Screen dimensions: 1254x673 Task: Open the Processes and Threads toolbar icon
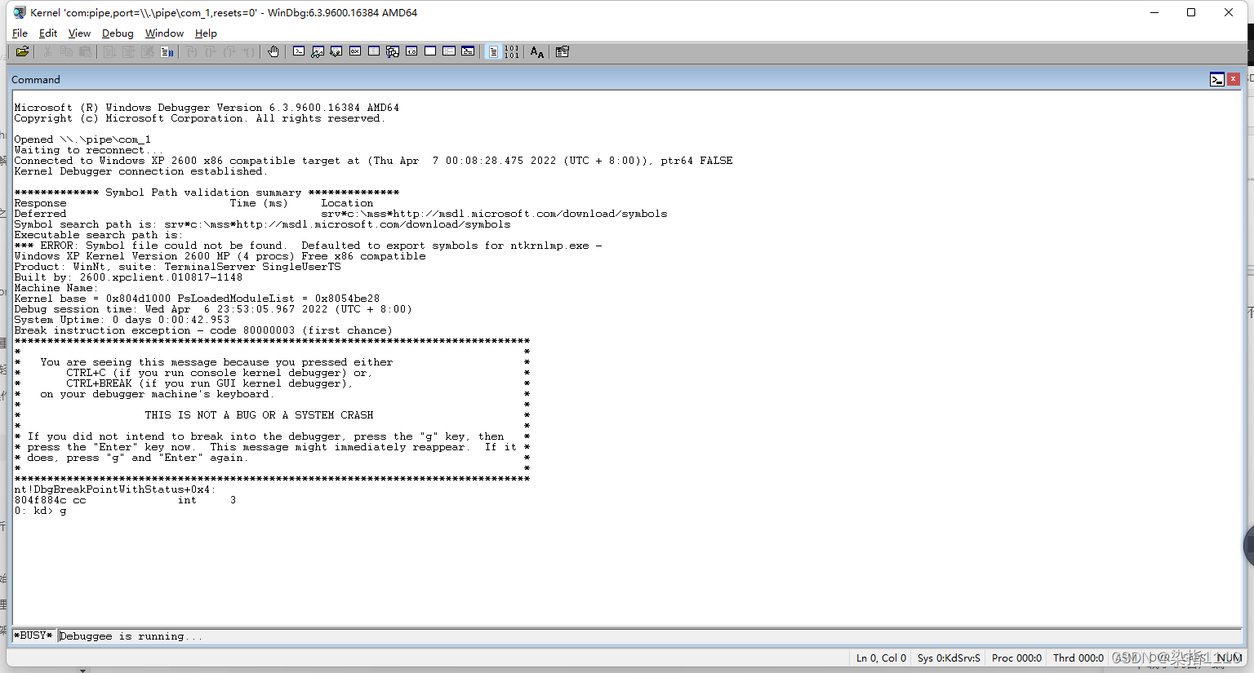(x=449, y=51)
